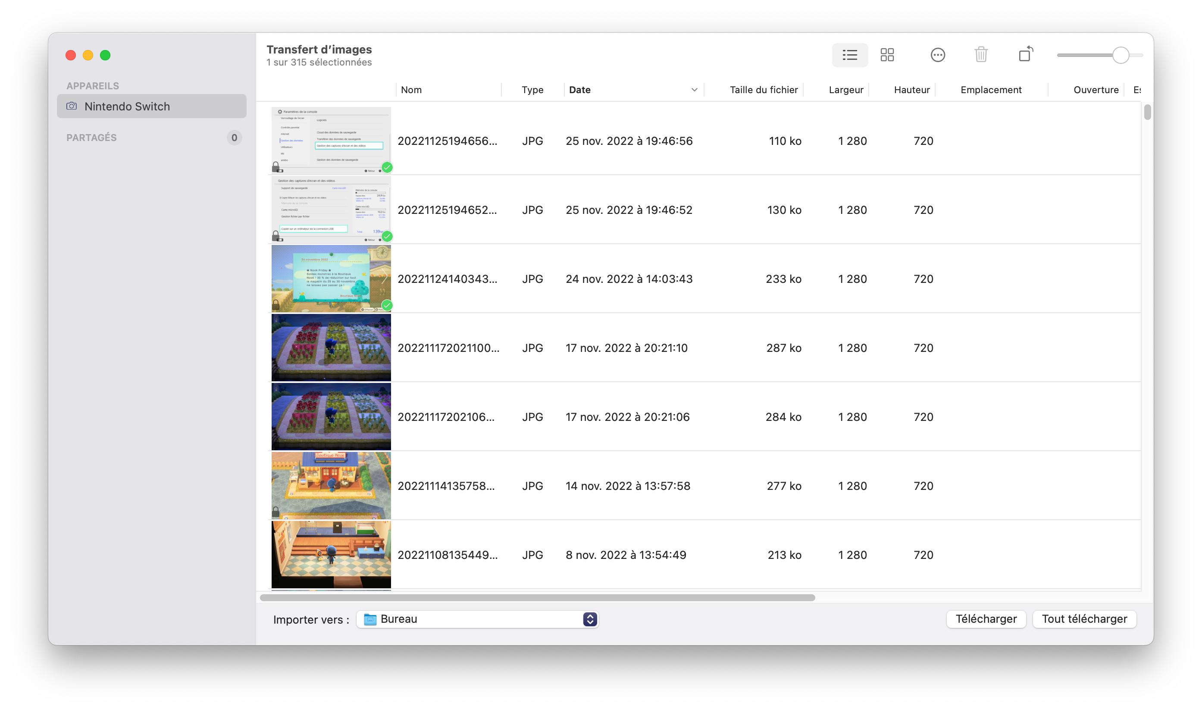Click file size 277 ko

[x=784, y=486]
